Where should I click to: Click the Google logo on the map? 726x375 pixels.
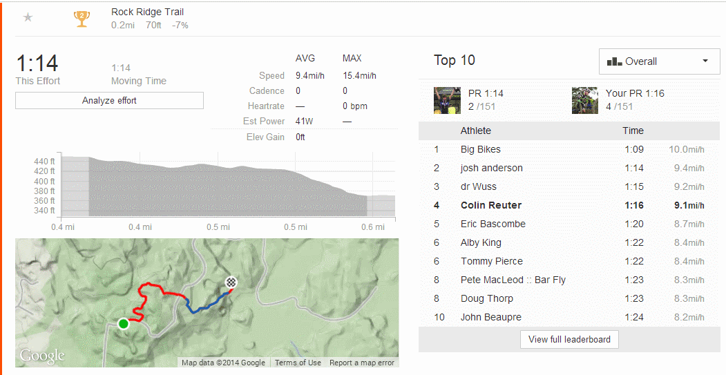[x=42, y=356]
